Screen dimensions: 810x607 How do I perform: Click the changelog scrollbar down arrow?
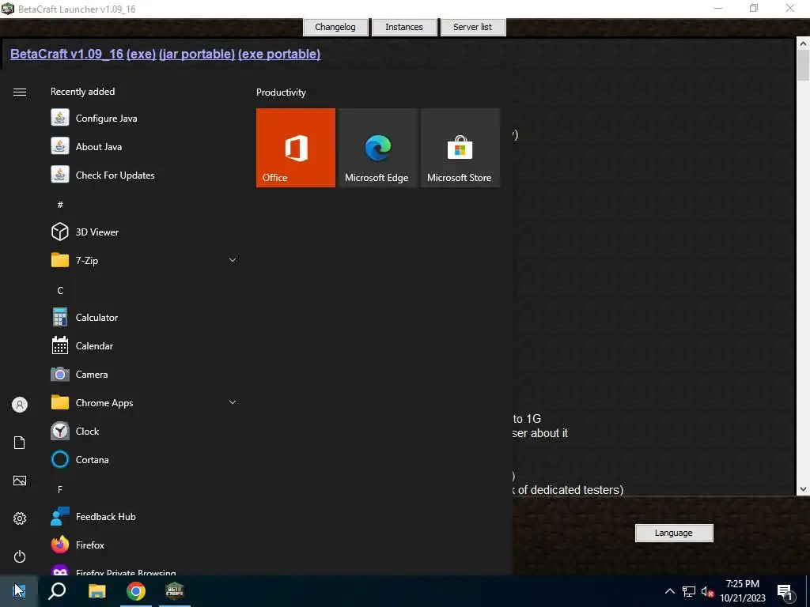pos(803,489)
